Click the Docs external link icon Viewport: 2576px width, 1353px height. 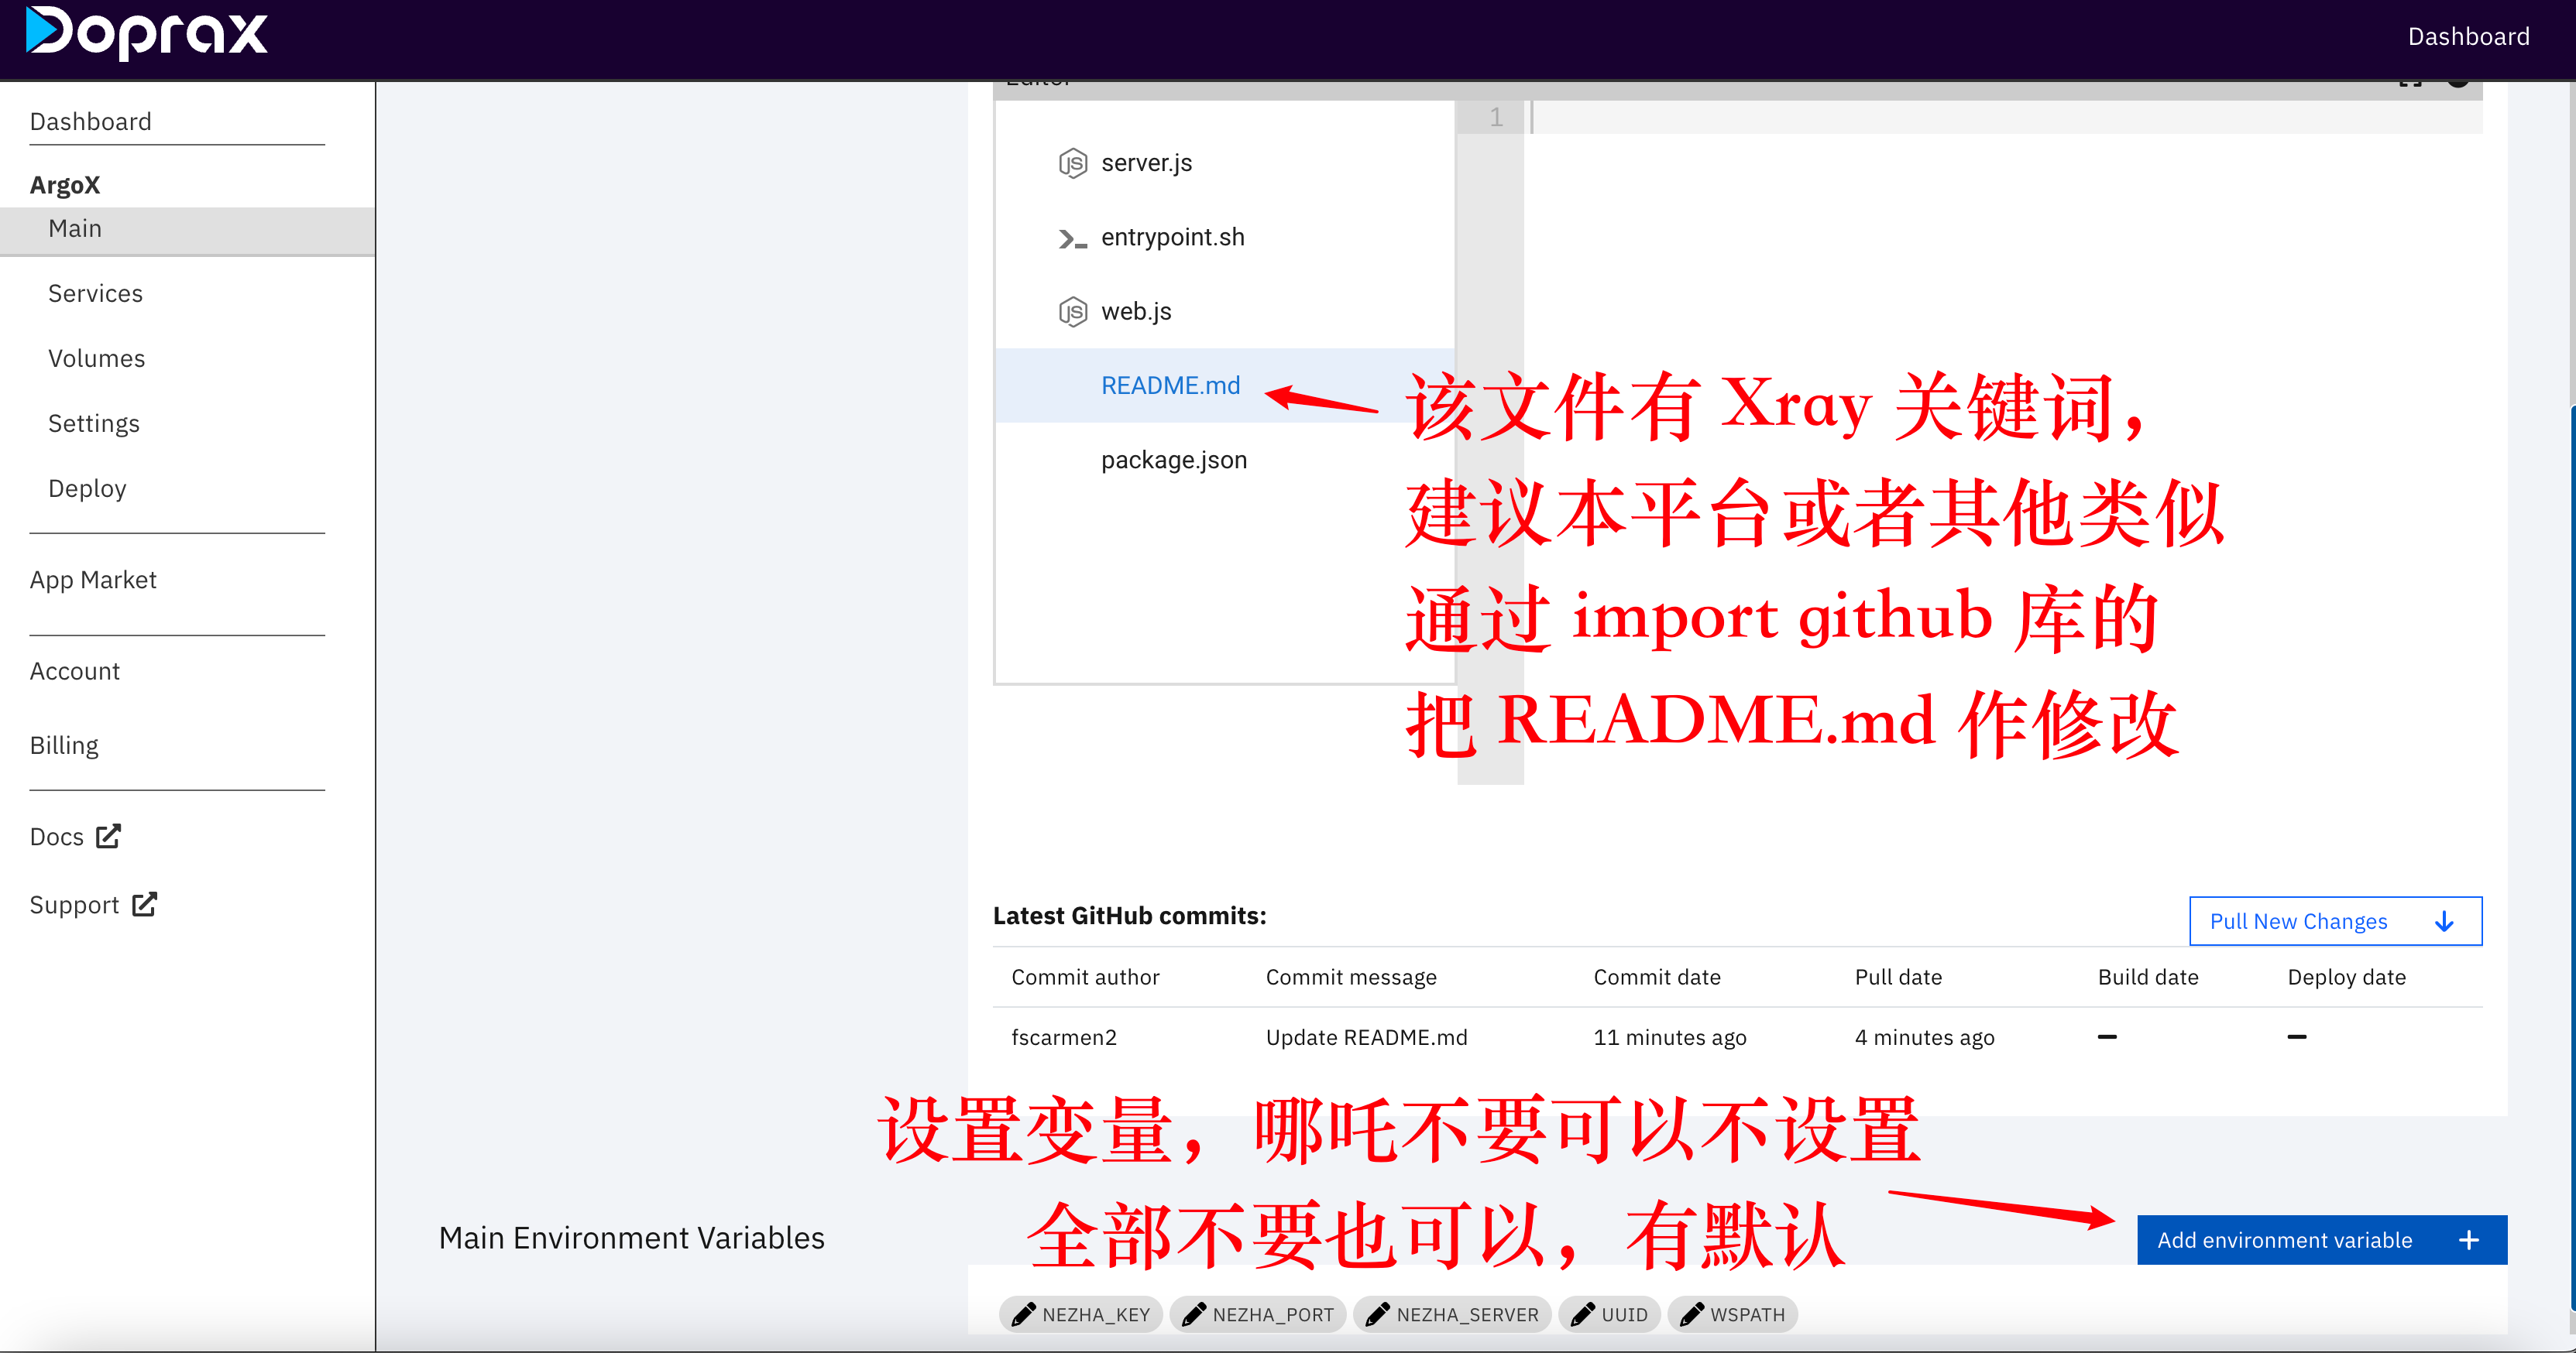(x=108, y=837)
